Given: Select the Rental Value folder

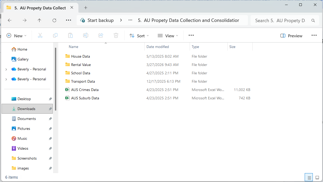Looking at the screenshot, I should (x=81, y=65).
